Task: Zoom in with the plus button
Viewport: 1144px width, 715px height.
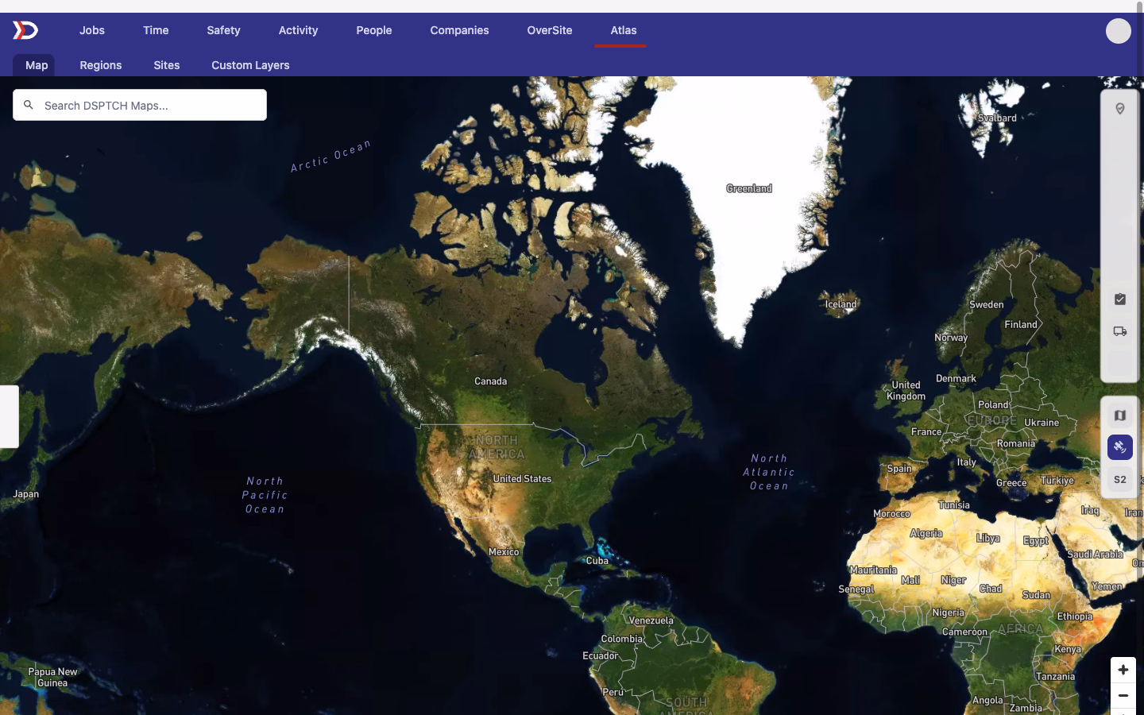Action: 1123,670
